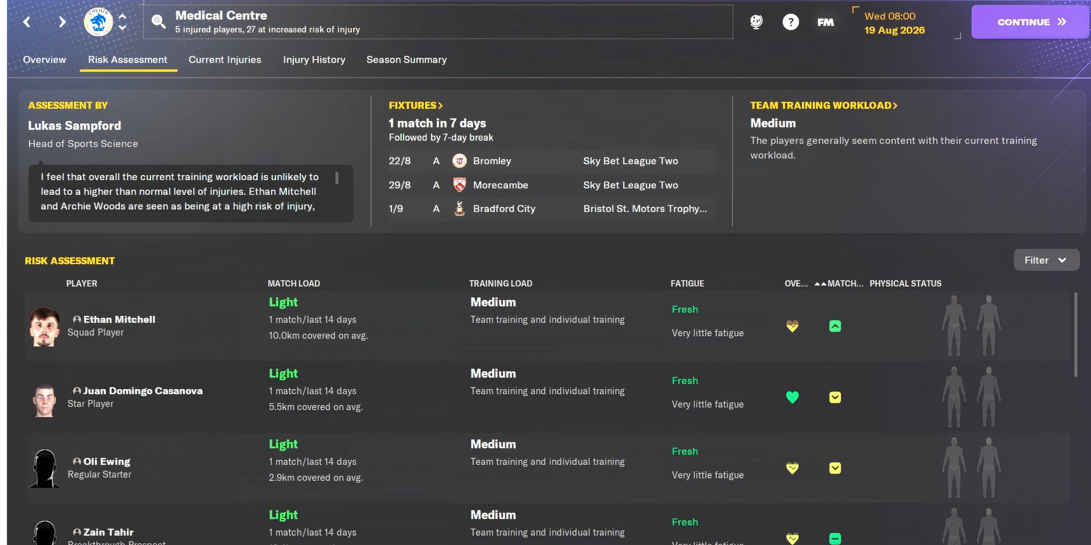The image size is (1091, 545).
Task: Click the search magnifier in Medical Centre bar
Action: [x=159, y=21]
